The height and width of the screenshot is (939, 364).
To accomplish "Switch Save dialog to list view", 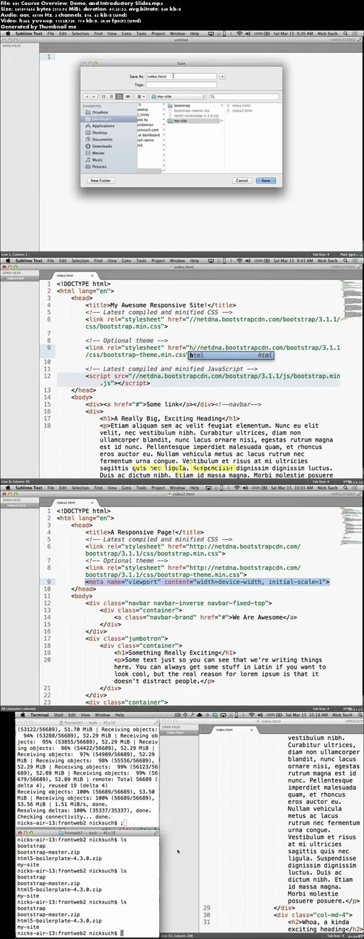I will [x=111, y=96].
